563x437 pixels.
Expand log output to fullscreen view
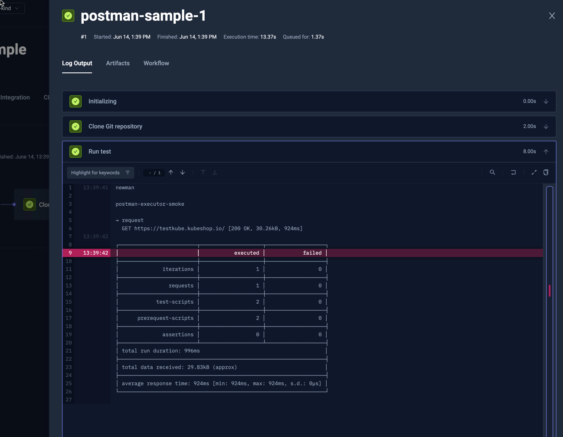point(534,172)
